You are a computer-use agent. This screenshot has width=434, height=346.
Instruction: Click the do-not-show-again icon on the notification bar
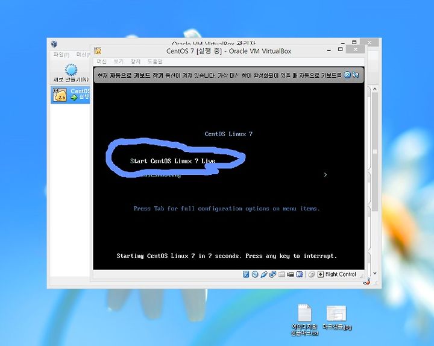[356, 75]
